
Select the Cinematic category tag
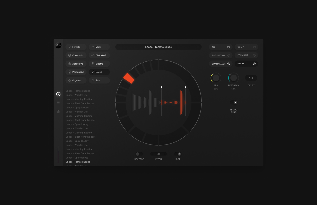(76, 55)
